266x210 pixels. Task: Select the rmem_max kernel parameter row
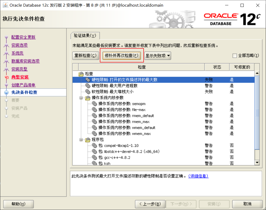pyautogui.click(x=164, y=122)
